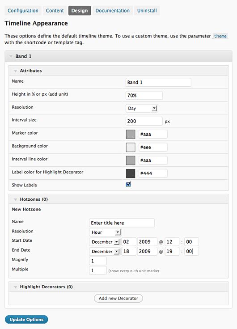Open the Start Date month dropdown
This screenshot has height=329, width=237.
pyautogui.click(x=105, y=242)
